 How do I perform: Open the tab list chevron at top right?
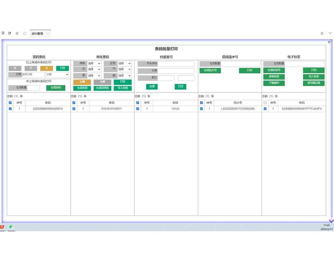[330, 33]
